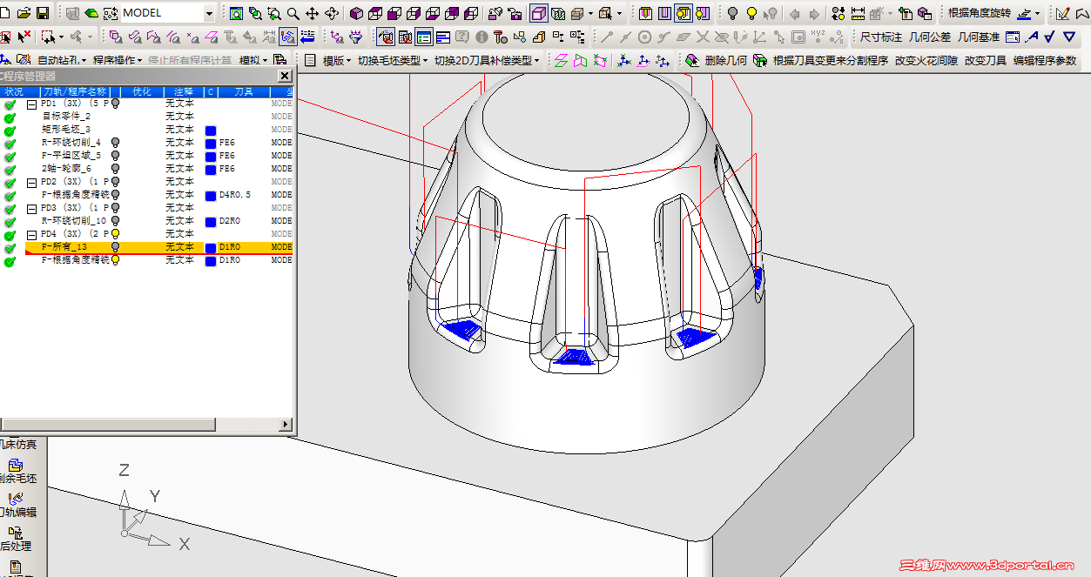Click the Save floppy disk icon
Screen dimensions: 1091x577
[x=42, y=13]
